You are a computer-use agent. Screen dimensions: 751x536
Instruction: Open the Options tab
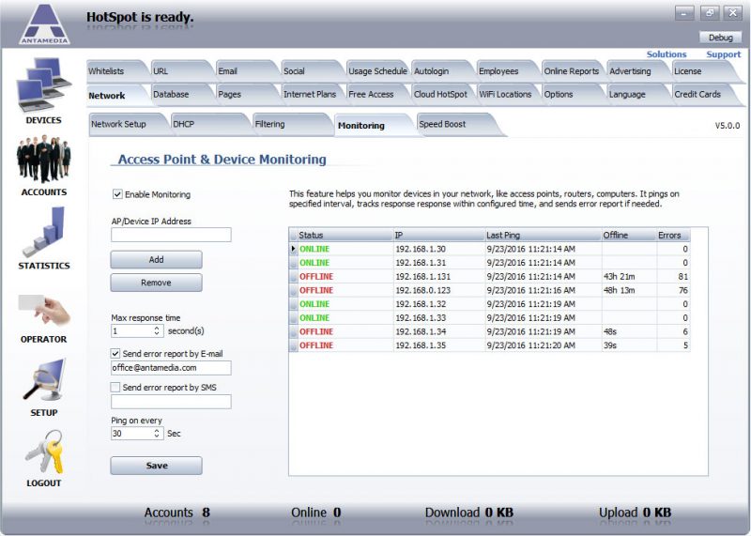(x=573, y=95)
